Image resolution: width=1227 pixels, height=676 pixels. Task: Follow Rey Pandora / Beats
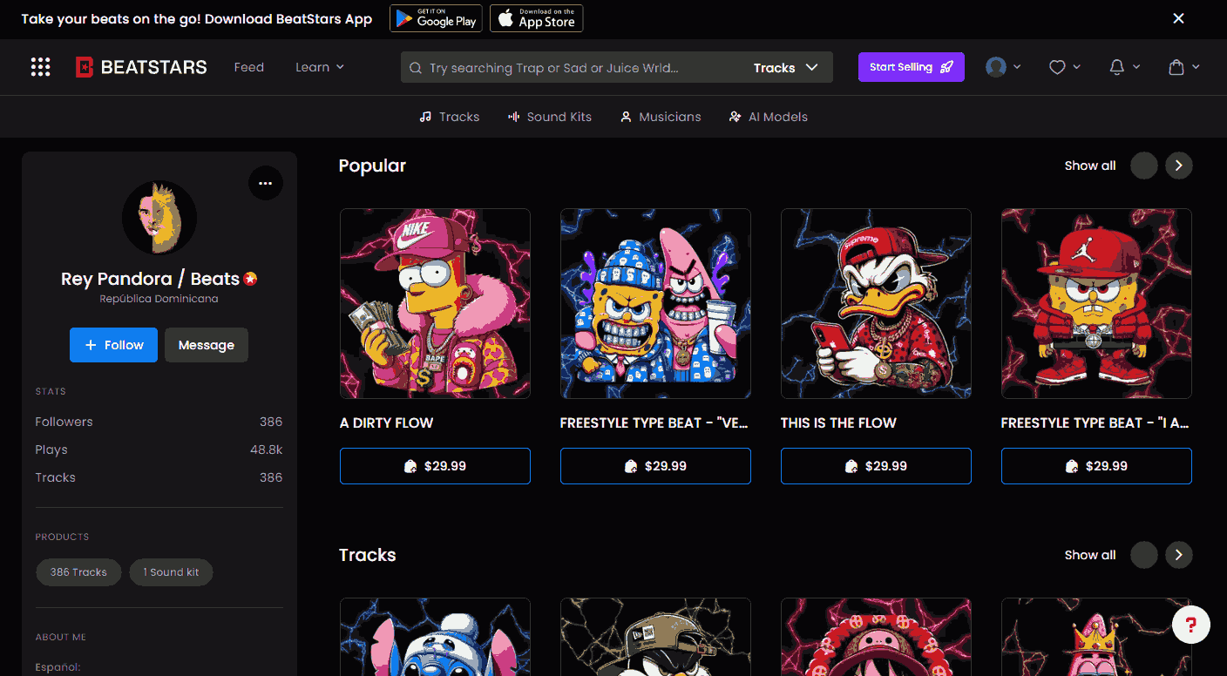[x=113, y=345]
